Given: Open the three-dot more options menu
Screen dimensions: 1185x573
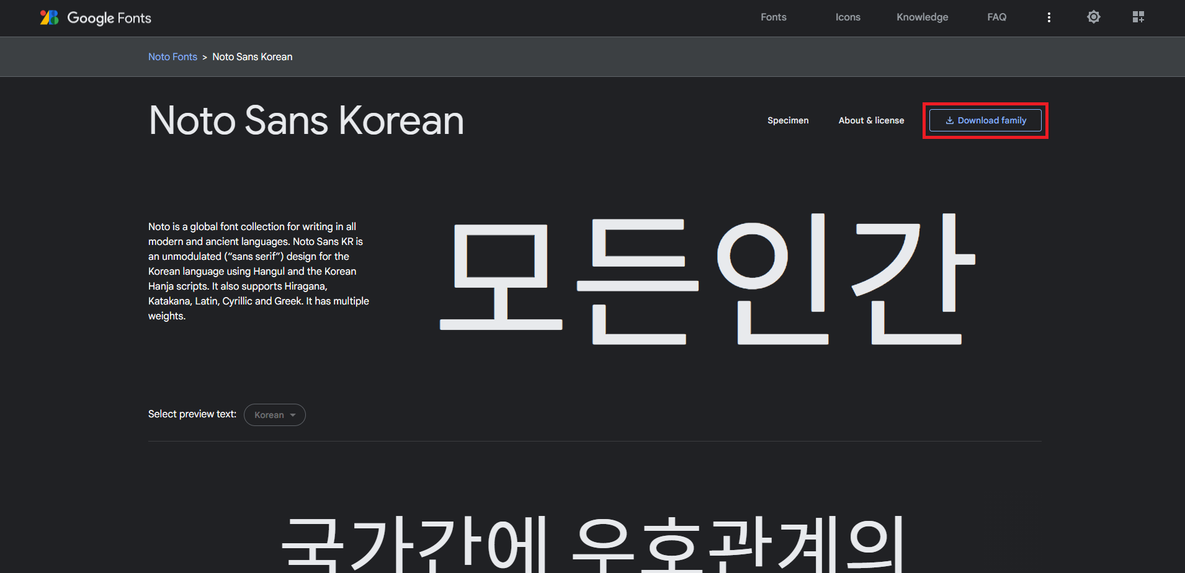Looking at the screenshot, I should pyautogui.click(x=1049, y=17).
